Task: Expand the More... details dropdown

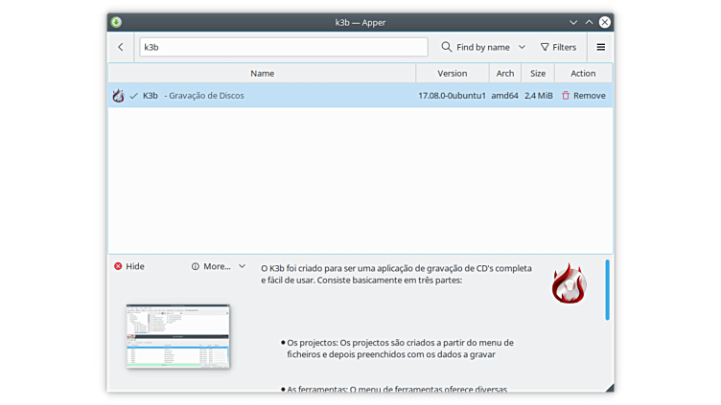Action: 242,266
